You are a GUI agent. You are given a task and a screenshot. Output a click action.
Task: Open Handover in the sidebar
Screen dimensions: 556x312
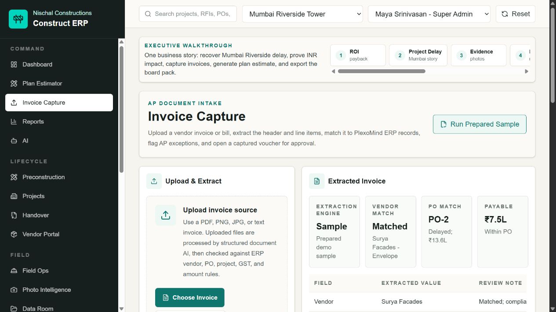59,215
